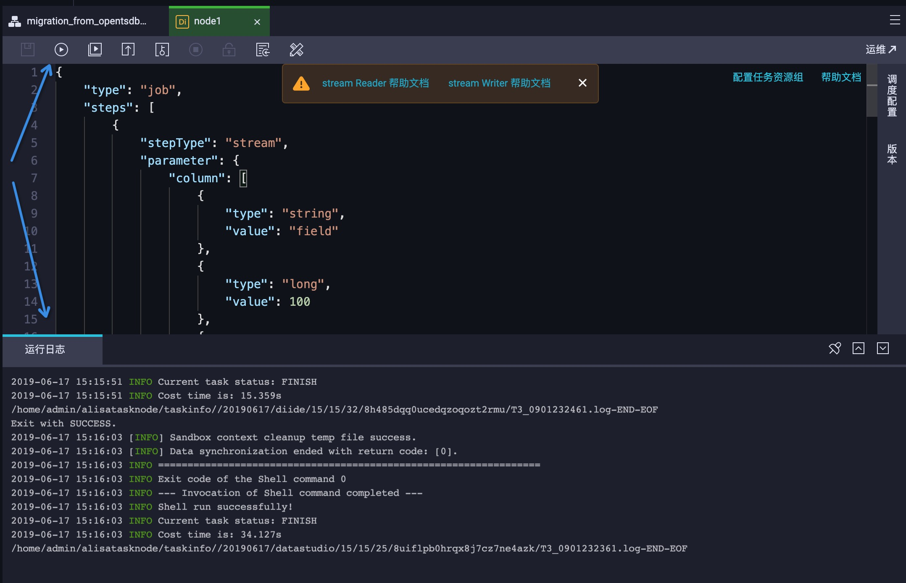Click the "parameter" key in the editor

(x=179, y=160)
